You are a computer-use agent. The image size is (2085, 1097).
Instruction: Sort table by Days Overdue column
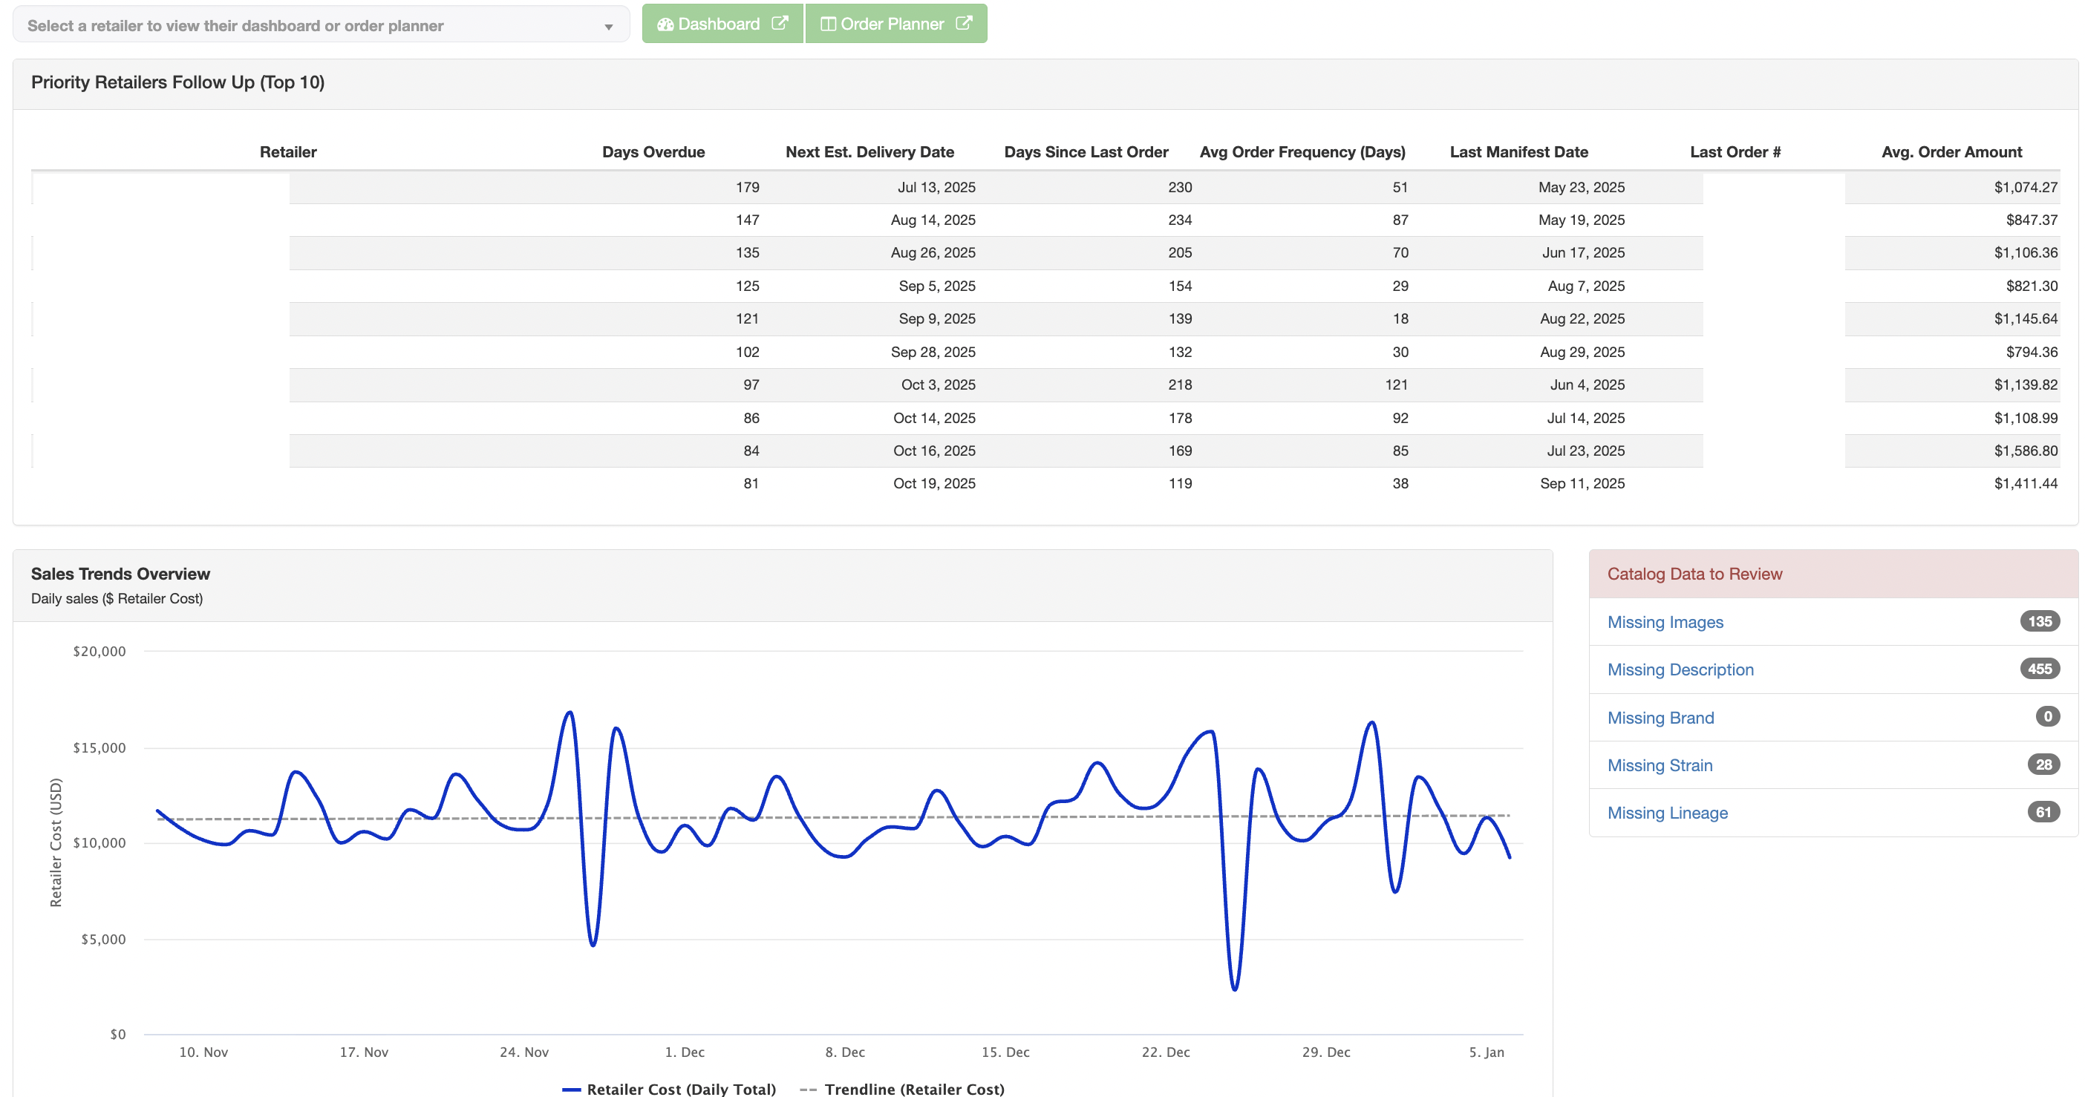[x=653, y=152]
